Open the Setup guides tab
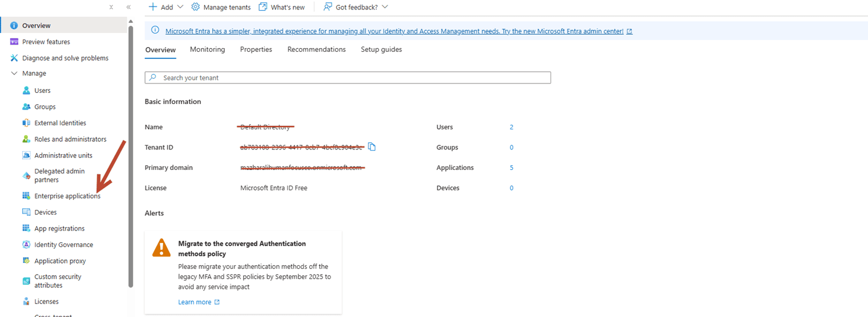Viewport: 868px width, 317px height. point(381,49)
